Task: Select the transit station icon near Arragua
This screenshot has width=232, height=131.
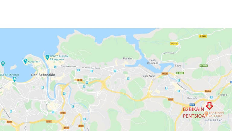Action: [211, 97]
